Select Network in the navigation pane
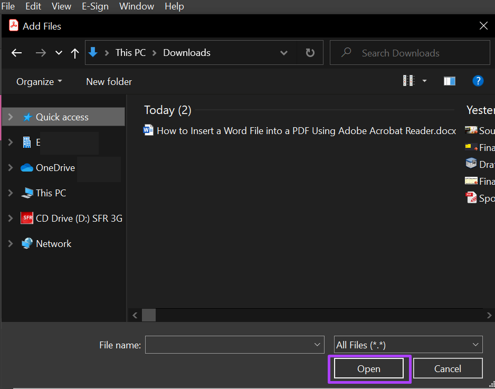The width and height of the screenshot is (495, 389). coord(54,243)
